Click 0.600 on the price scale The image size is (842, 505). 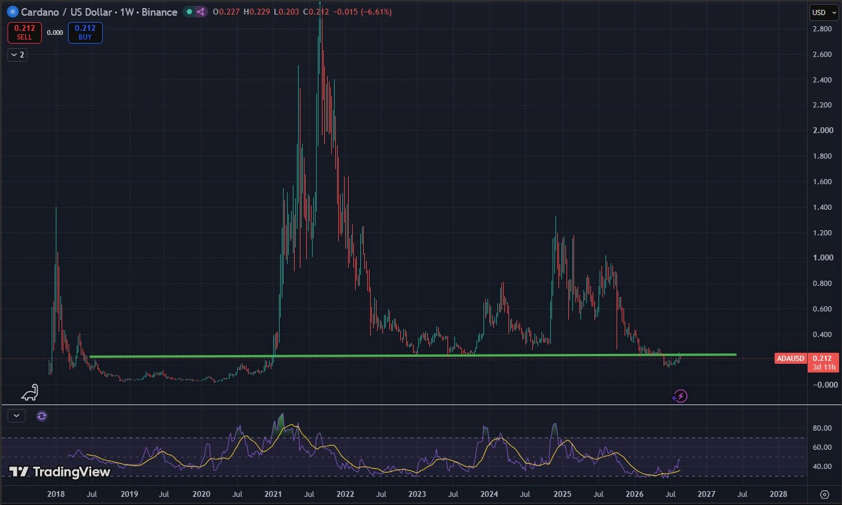pyautogui.click(x=822, y=309)
